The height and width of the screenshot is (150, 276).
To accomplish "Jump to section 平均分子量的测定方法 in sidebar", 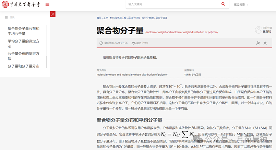I will point(23,44).
